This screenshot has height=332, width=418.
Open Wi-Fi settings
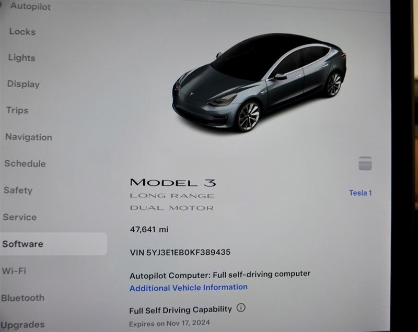tap(14, 271)
